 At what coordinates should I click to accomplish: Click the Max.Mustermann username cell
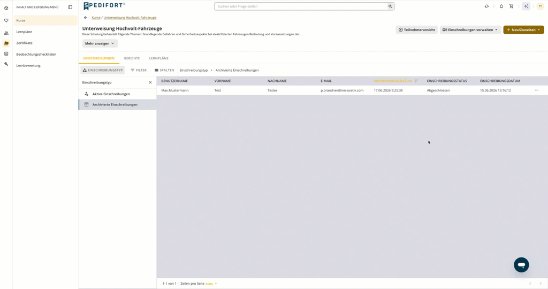[x=175, y=90]
